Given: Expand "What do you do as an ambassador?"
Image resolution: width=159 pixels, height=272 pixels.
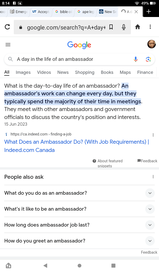Looking at the screenshot, I should pyautogui.click(x=150, y=193).
